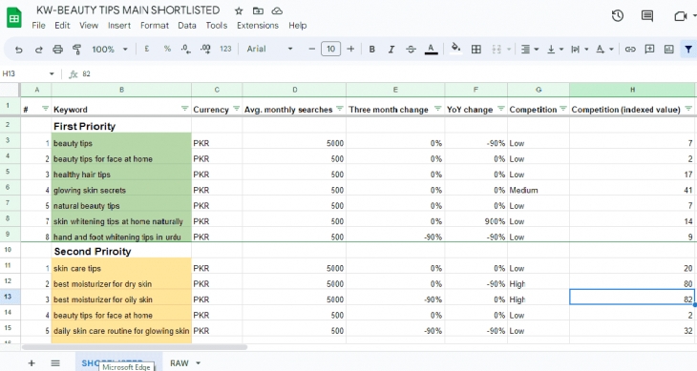
Task: Go to Google Sheets home icon
Action: click(13, 18)
